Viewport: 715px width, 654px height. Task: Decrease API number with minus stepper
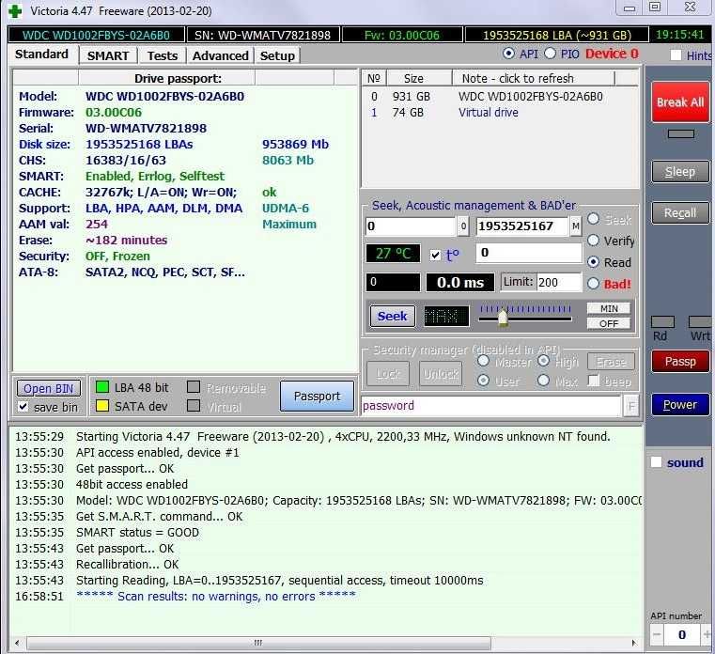coord(657,634)
